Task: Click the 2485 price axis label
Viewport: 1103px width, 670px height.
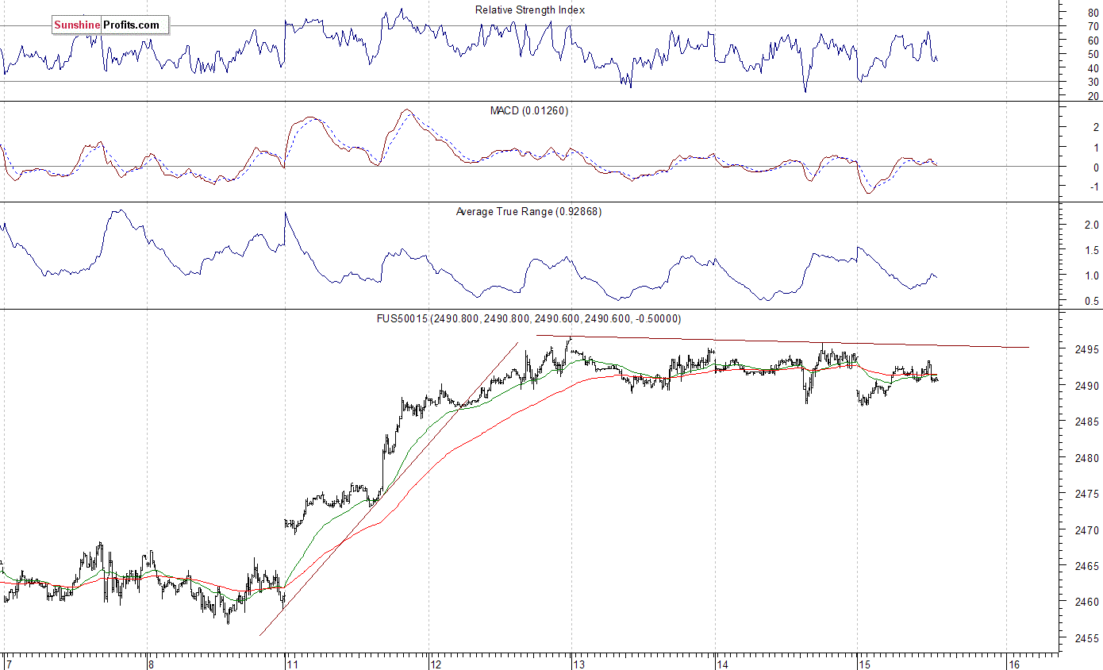Action: (x=1089, y=422)
